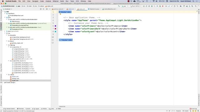Open the Refactor menu
This screenshot has width=200, height=112.
(x=56, y=1)
